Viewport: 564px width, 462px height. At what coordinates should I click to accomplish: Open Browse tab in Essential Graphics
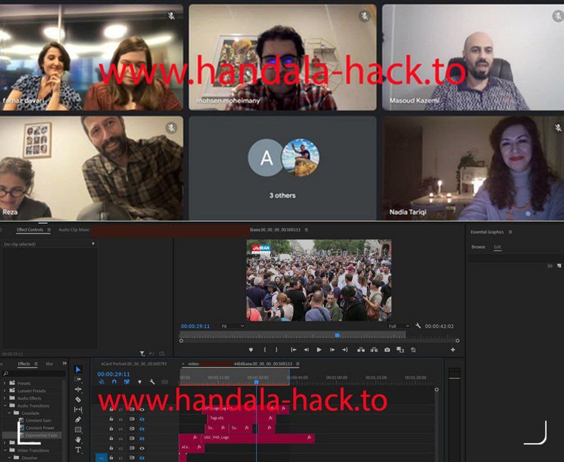[478, 247]
